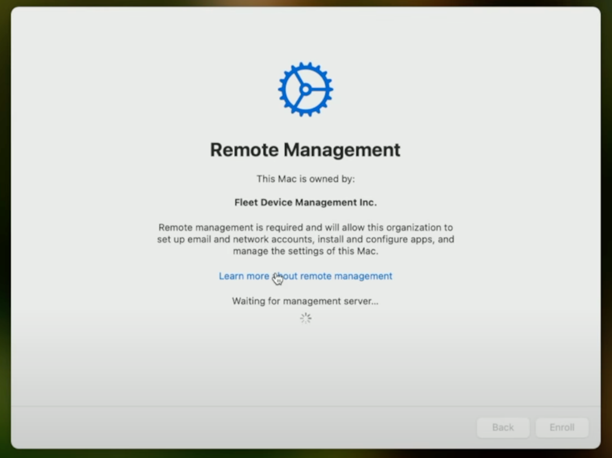Click the blue Remote Management gear icon
Screen dimensions: 612x458
(305, 89)
